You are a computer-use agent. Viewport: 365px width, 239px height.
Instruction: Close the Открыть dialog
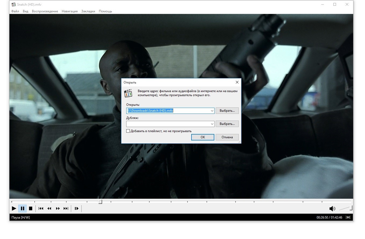237,82
